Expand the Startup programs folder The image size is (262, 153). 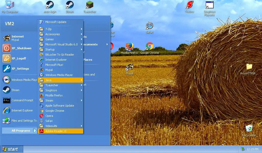[x=60, y=49]
